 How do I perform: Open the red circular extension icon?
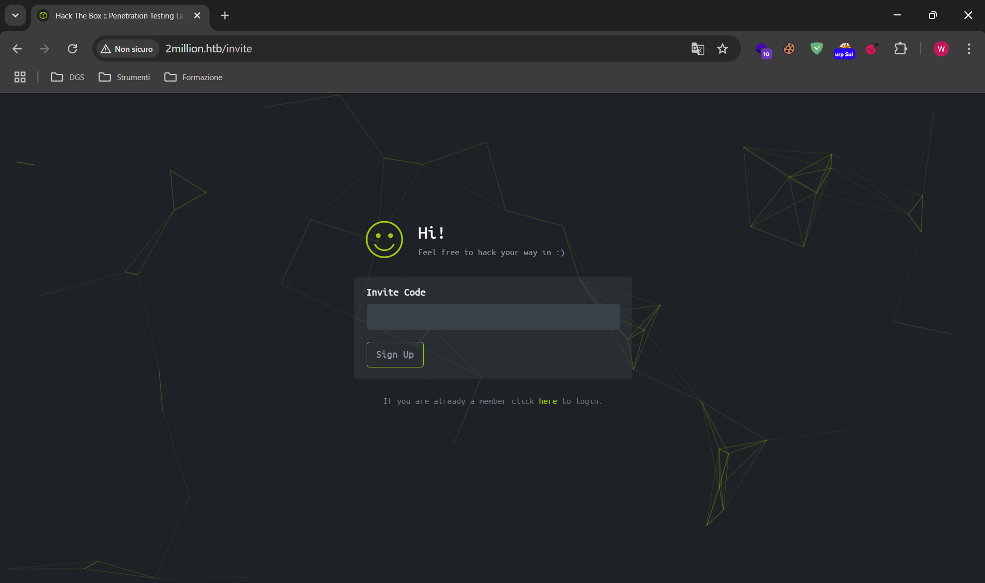coord(872,49)
